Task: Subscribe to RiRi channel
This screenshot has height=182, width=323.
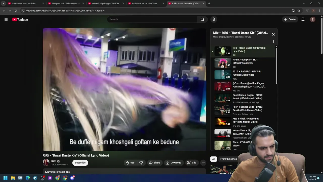Action: coord(80,163)
